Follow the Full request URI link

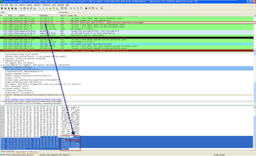(33, 99)
